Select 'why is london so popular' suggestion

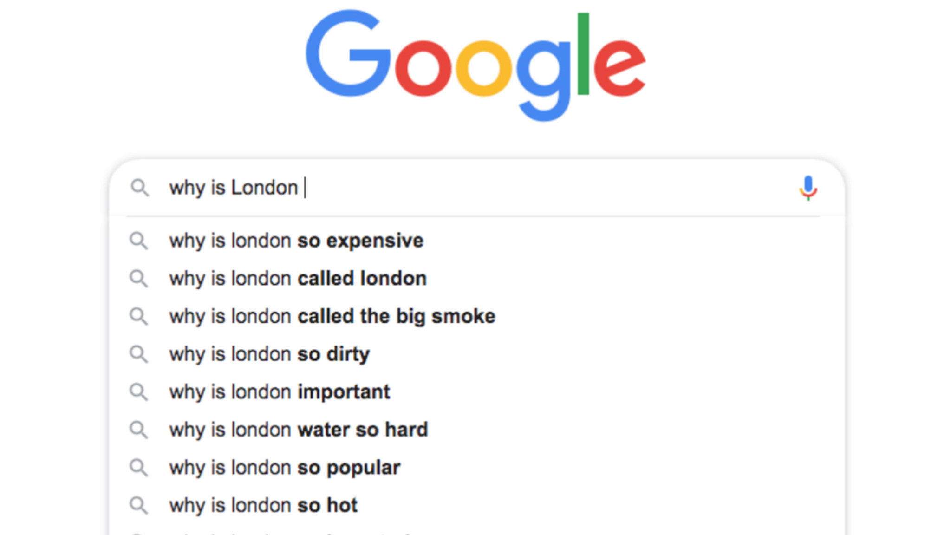click(284, 468)
